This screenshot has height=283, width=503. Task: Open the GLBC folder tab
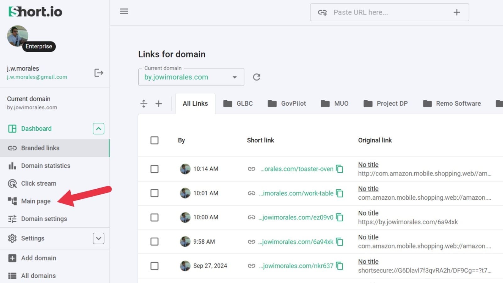[238, 103]
